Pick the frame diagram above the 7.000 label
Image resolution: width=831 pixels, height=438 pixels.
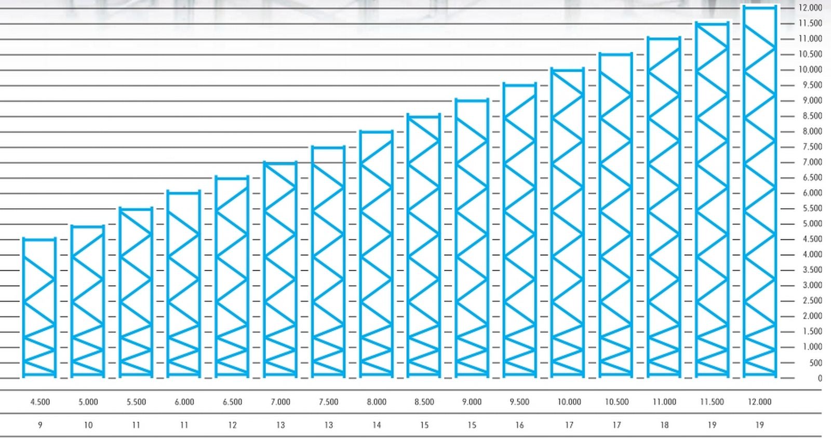[x=280, y=269]
